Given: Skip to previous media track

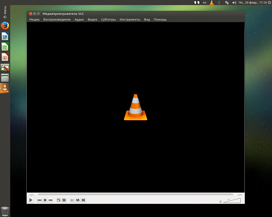Looking at the screenshot, I should click(39, 200).
